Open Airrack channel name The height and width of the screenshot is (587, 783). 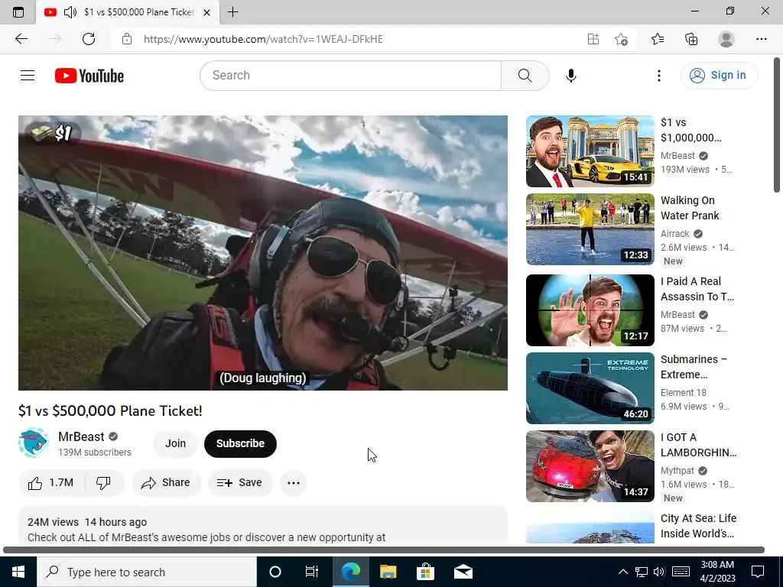(674, 234)
